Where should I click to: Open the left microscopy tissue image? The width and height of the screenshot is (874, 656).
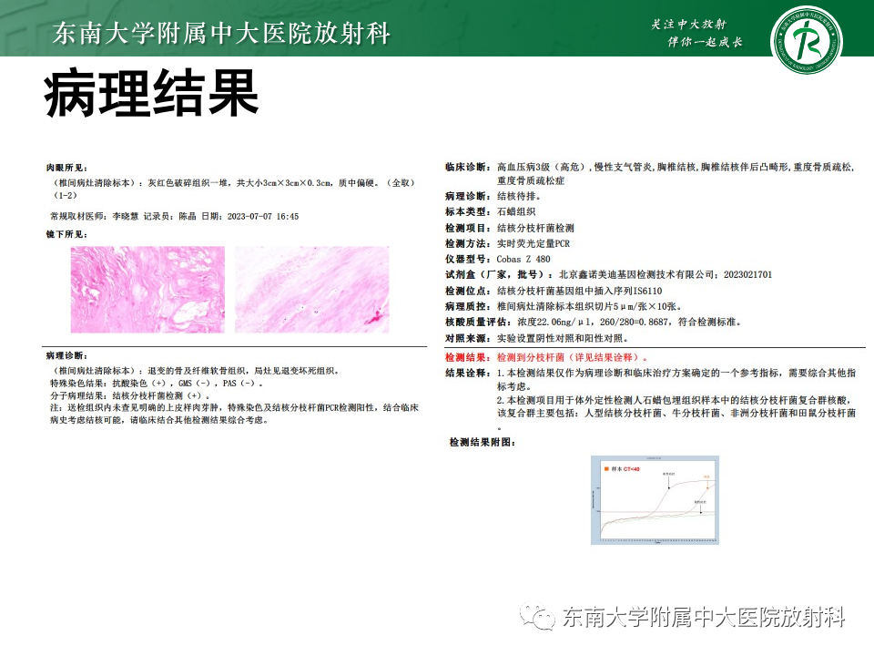147,290
